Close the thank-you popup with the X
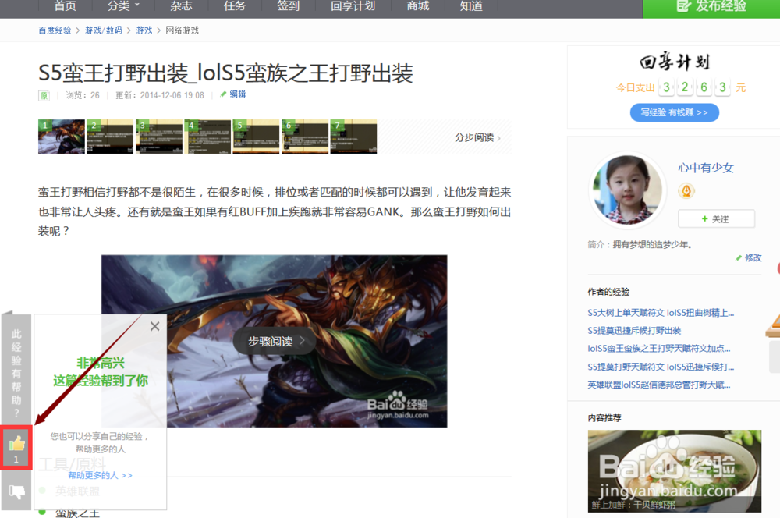Viewport: 780px width, 518px height. click(x=154, y=326)
